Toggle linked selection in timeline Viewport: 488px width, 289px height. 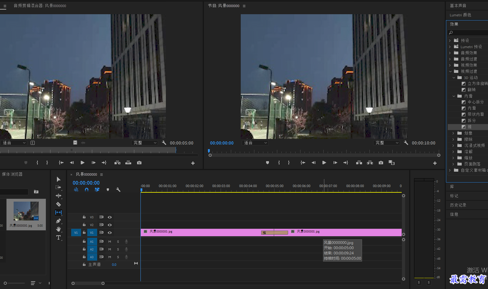(x=97, y=190)
